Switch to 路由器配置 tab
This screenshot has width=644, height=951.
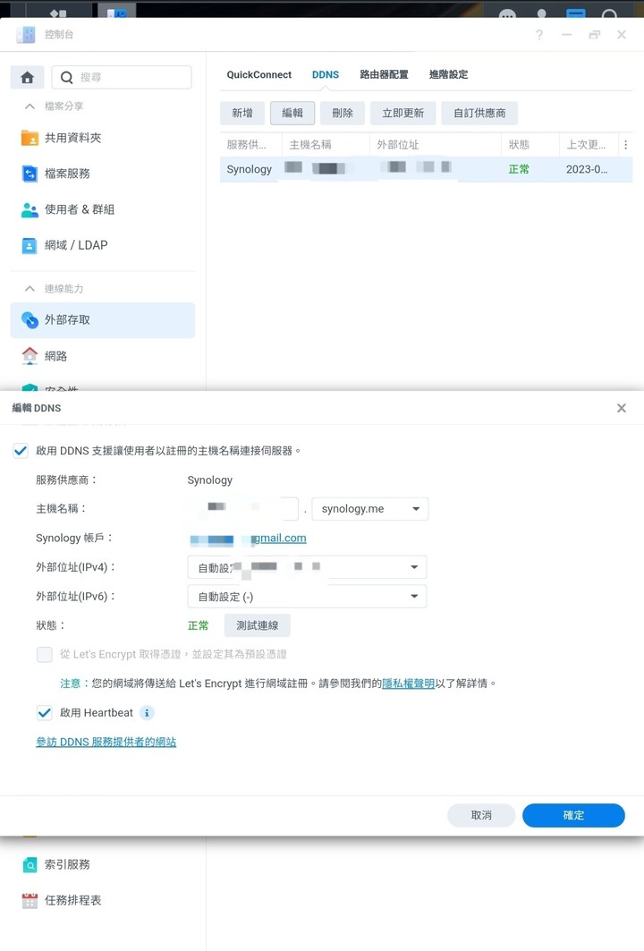[x=384, y=74]
